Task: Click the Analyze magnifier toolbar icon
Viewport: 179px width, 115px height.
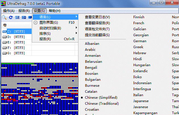Action: point(4,17)
